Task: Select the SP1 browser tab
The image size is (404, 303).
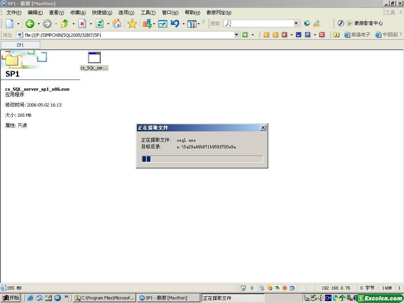Action: pyautogui.click(x=21, y=45)
